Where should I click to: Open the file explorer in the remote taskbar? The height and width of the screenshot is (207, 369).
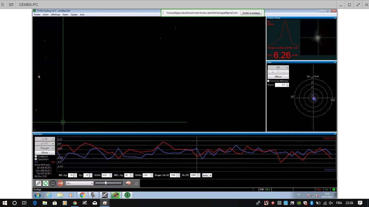coord(60,195)
